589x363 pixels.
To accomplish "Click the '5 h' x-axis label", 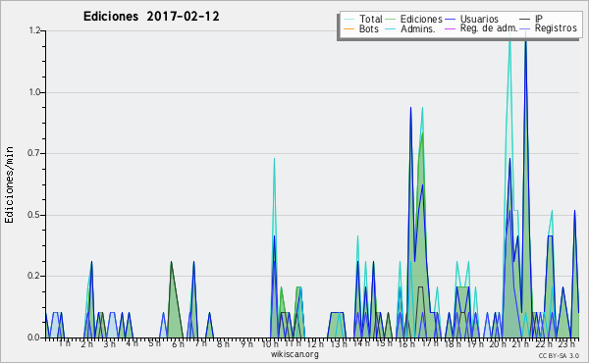I will click(x=154, y=343).
